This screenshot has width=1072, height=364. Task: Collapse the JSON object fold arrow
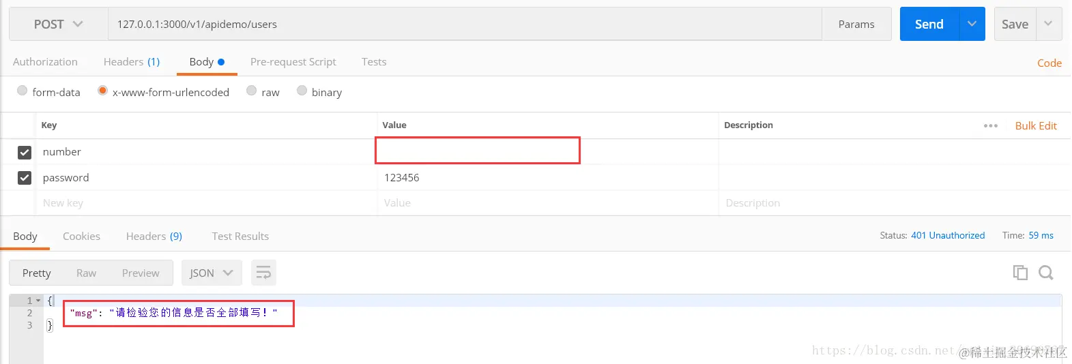pos(38,301)
